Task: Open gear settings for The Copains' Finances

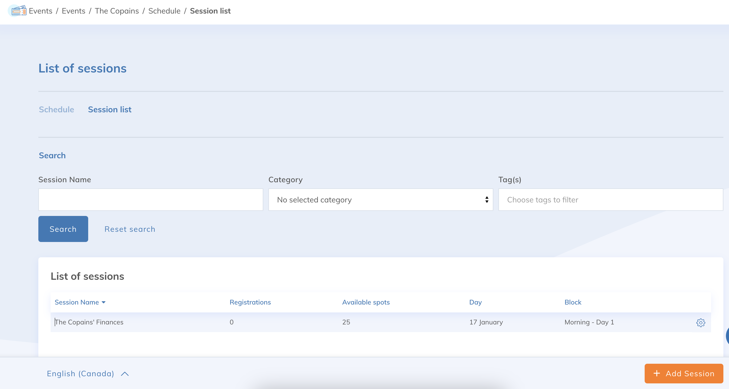Action: (700, 322)
